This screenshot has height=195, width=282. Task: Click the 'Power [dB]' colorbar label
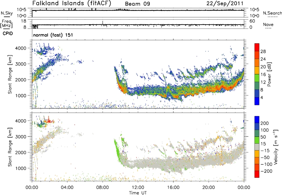[x=269, y=74]
